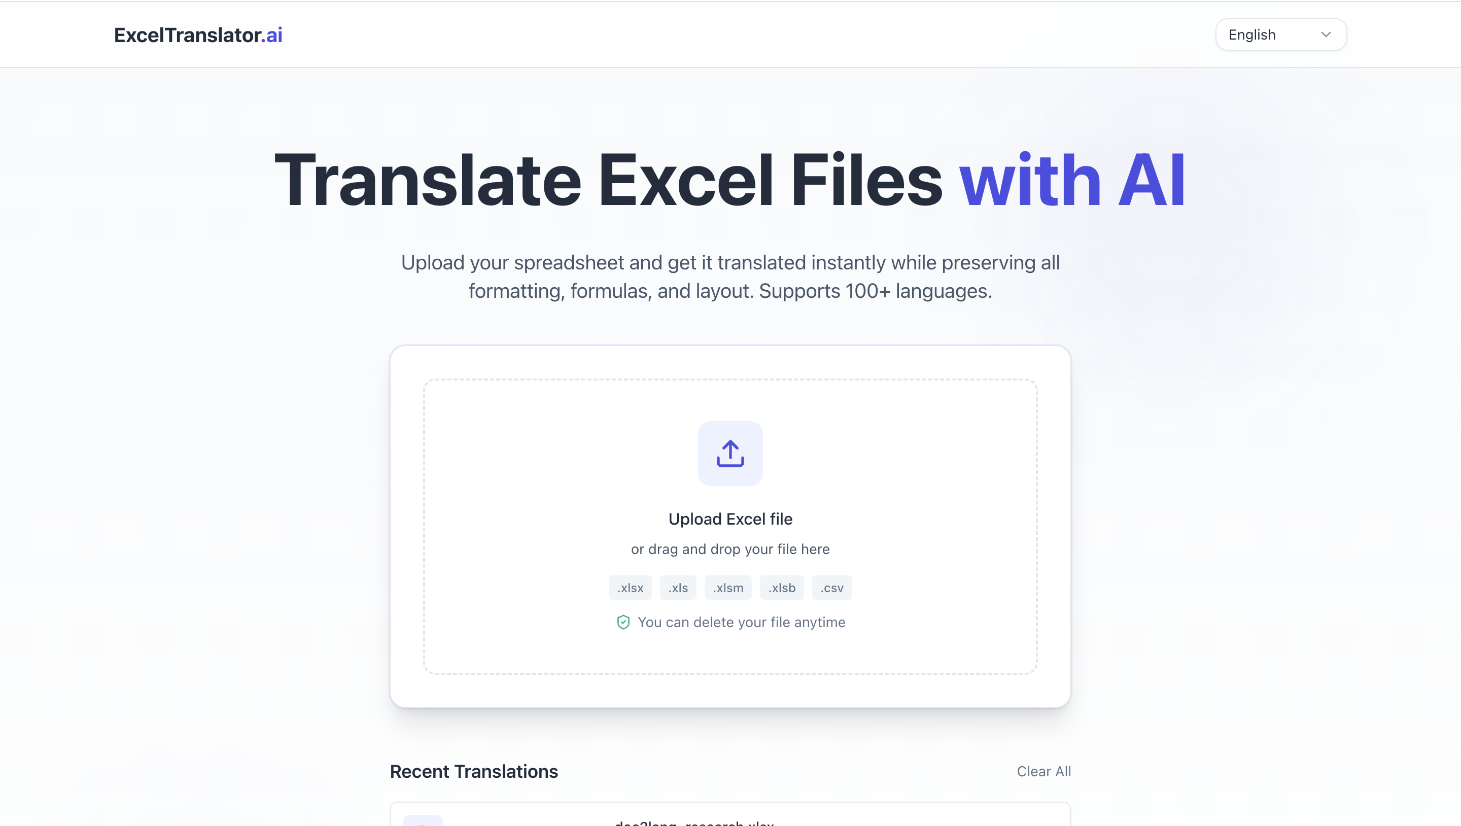Image resolution: width=1461 pixels, height=826 pixels.
Task: Click the Upload Excel file label
Action: tap(730, 519)
